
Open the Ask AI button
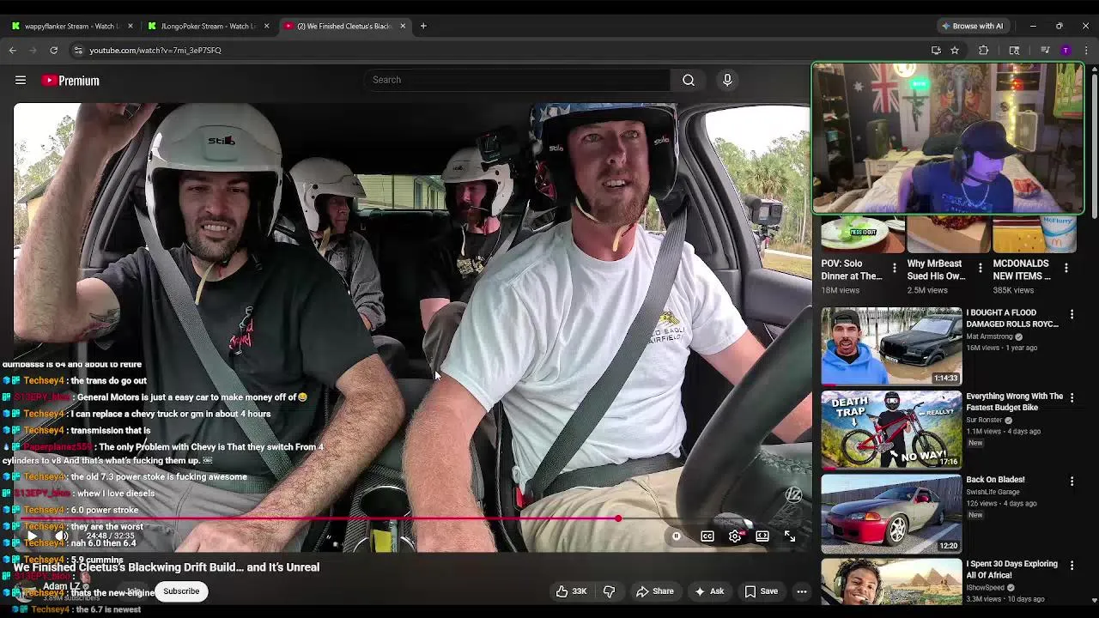point(709,591)
